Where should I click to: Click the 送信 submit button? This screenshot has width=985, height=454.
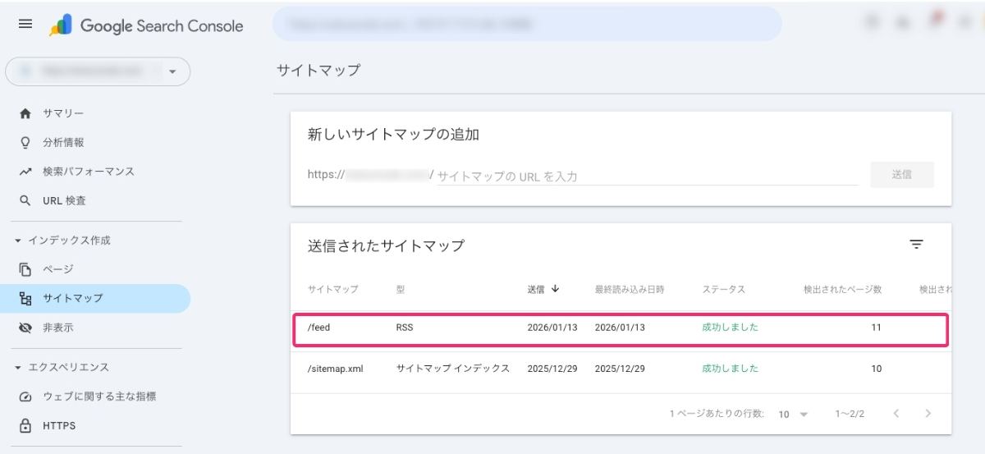click(x=901, y=174)
